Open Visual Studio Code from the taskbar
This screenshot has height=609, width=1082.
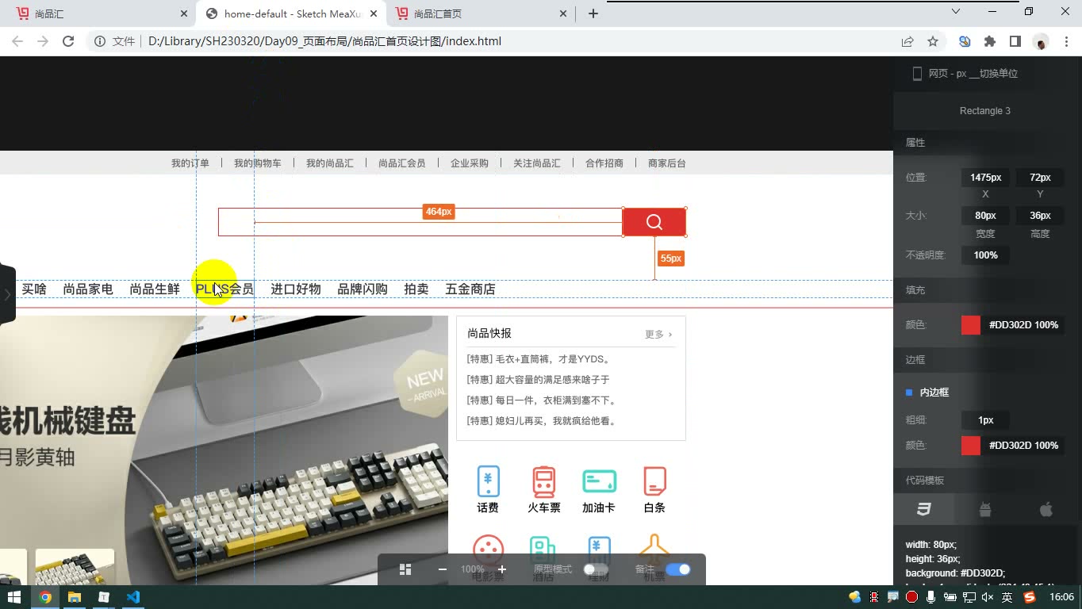point(132,597)
